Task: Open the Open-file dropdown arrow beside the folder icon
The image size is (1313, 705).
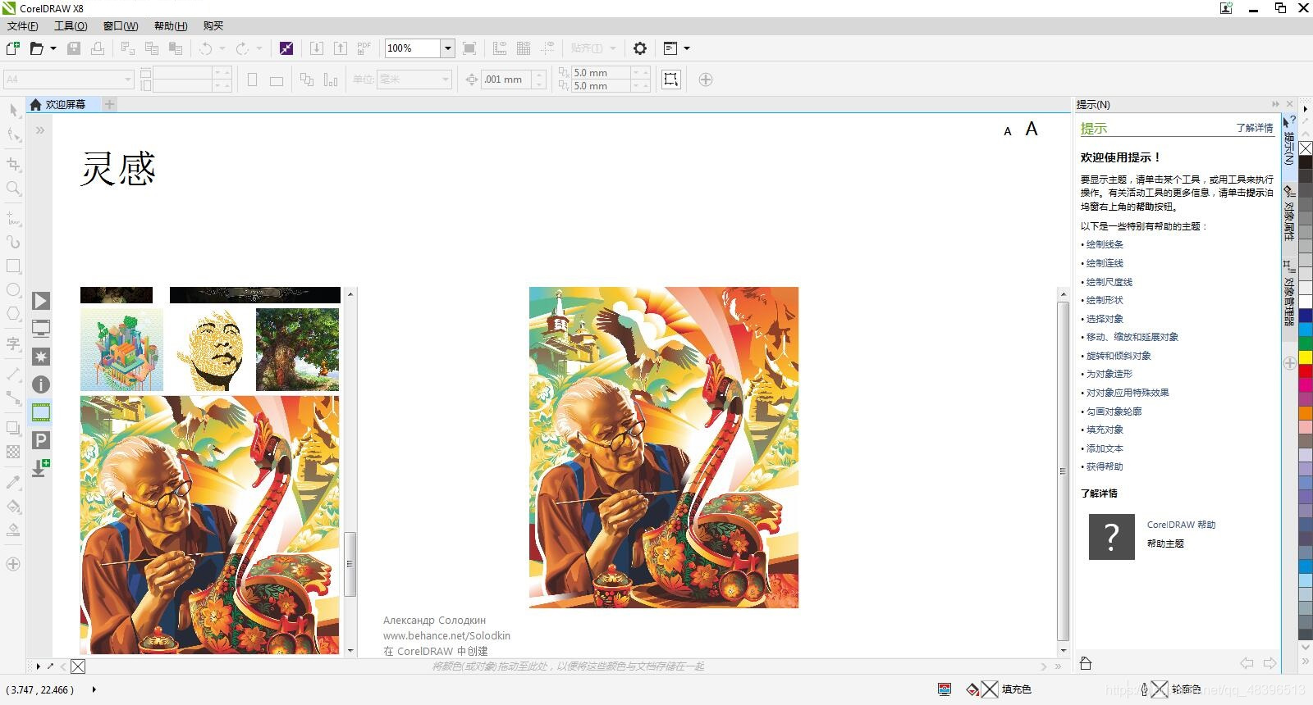Action: pos(53,48)
